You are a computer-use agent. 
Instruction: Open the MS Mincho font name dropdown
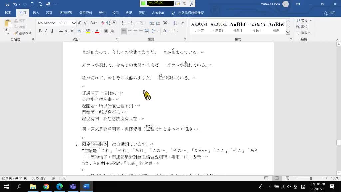[61, 23]
